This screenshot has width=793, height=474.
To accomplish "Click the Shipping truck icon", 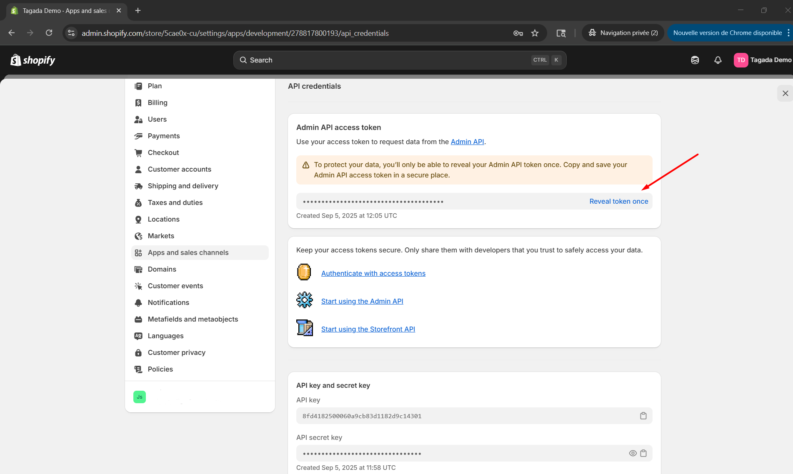I will point(138,186).
